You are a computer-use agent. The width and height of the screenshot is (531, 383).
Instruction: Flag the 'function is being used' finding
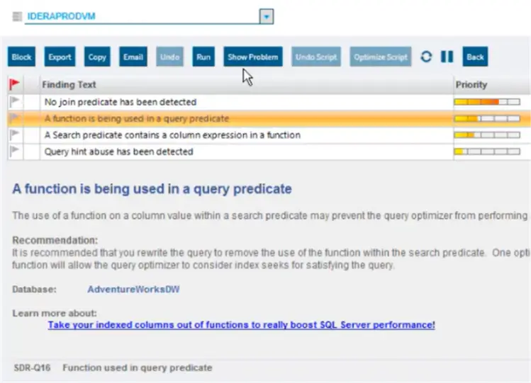pyautogui.click(x=15, y=118)
